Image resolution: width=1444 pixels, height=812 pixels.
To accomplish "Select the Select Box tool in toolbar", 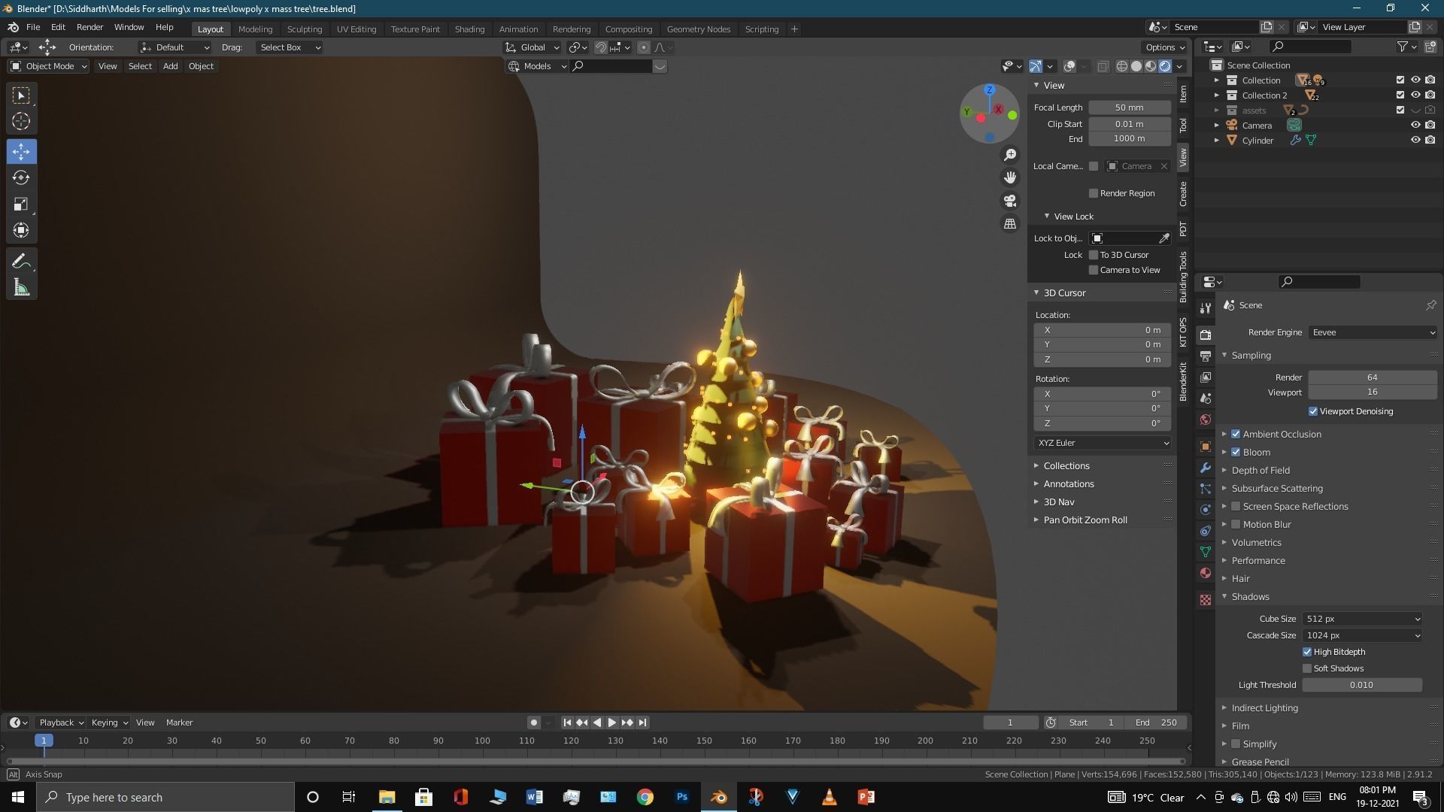I will (21, 95).
